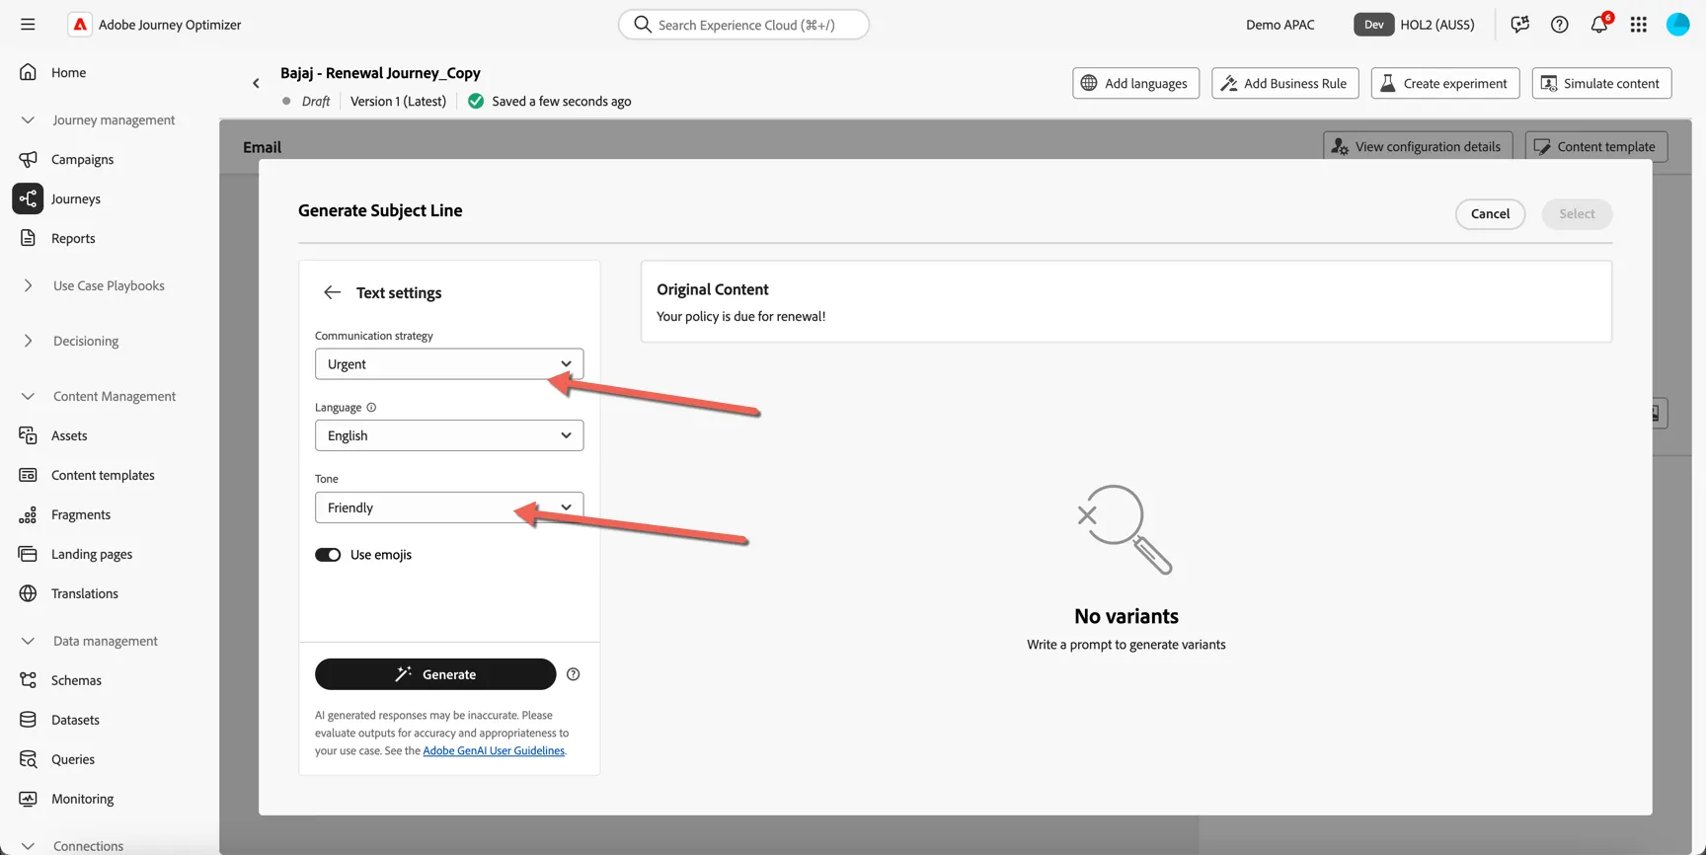
Task: Collapse the Data management section
Action: tap(28, 642)
